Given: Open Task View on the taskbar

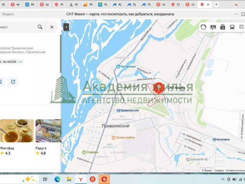Looking at the screenshot, I should coord(45,179).
